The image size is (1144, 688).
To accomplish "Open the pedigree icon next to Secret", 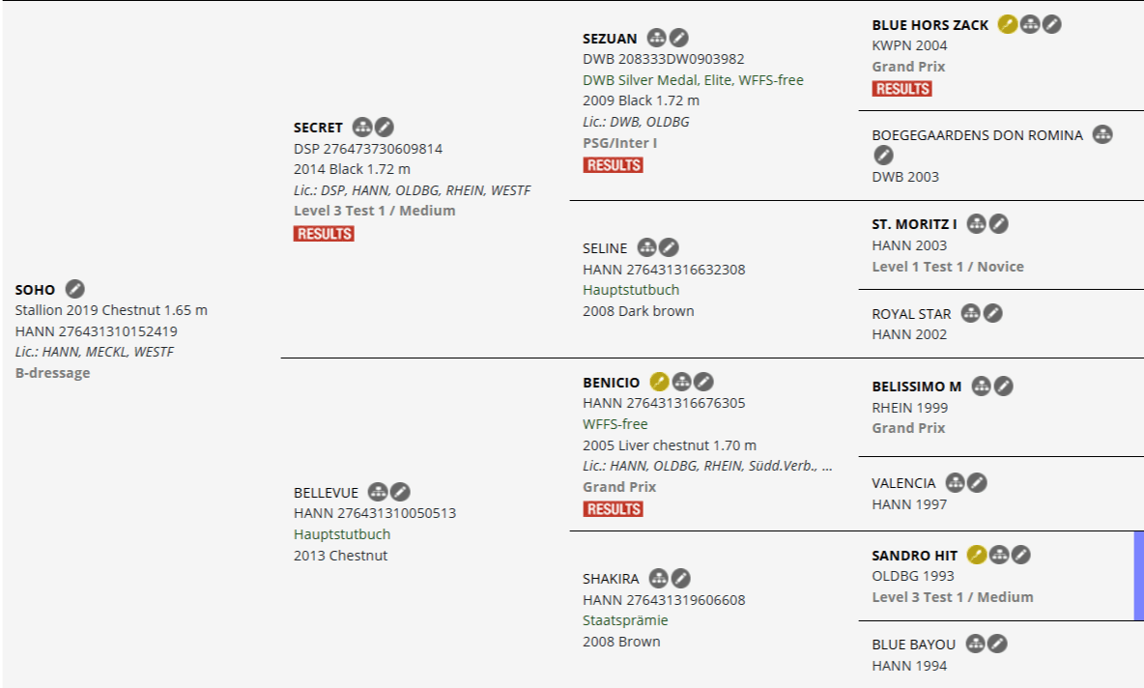I will pos(362,127).
